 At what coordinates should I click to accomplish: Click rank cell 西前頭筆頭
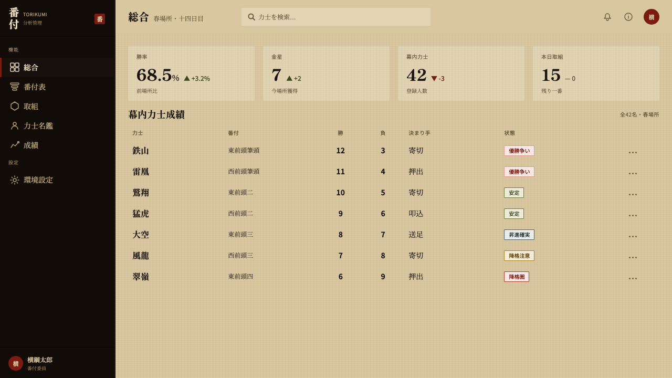click(244, 172)
